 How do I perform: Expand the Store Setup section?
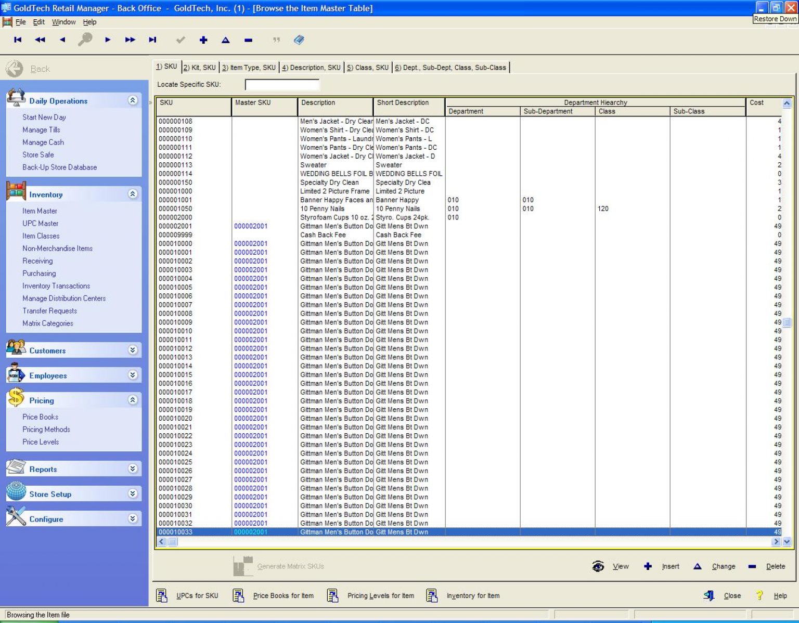[x=134, y=493]
